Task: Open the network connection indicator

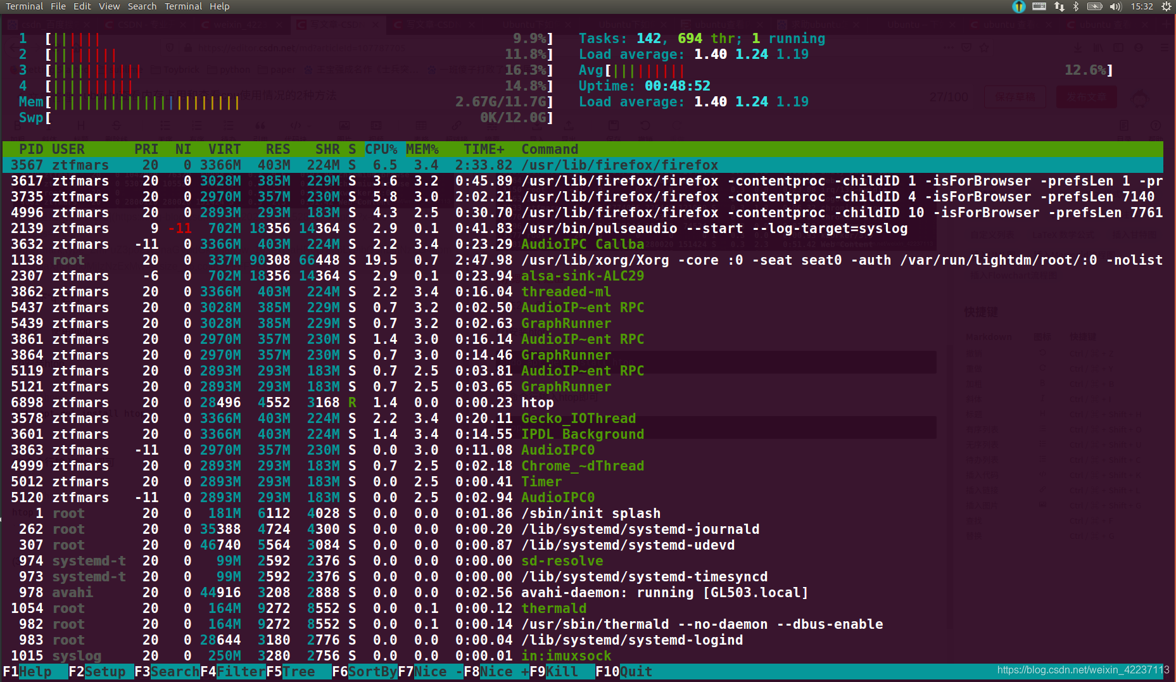Action: point(1059,6)
